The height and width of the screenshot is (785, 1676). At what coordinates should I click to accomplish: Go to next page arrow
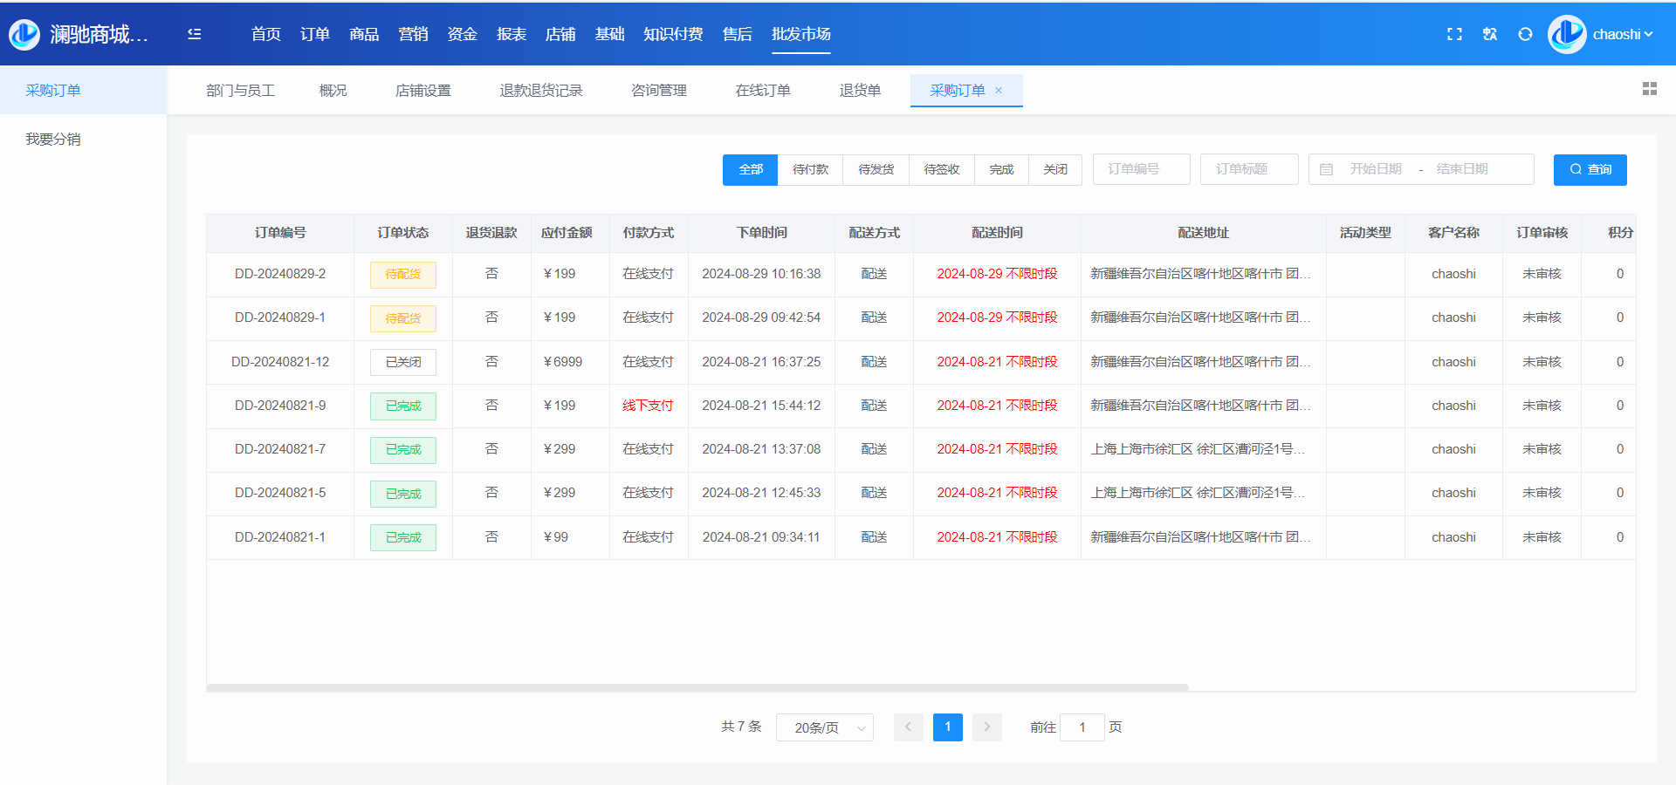coord(986,727)
